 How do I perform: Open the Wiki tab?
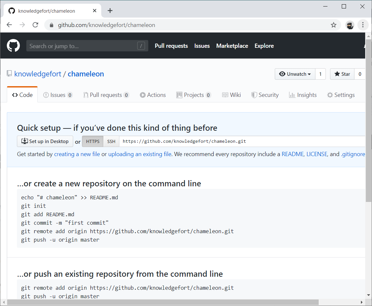pyautogui.click(x=231, y=95)
